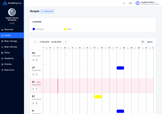Click the DNES today button
Screen dimensions: 162x114
[x=150, y=42]
